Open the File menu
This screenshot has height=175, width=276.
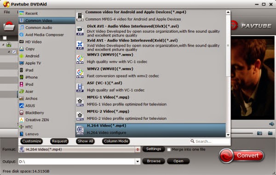tap(7, 12)
